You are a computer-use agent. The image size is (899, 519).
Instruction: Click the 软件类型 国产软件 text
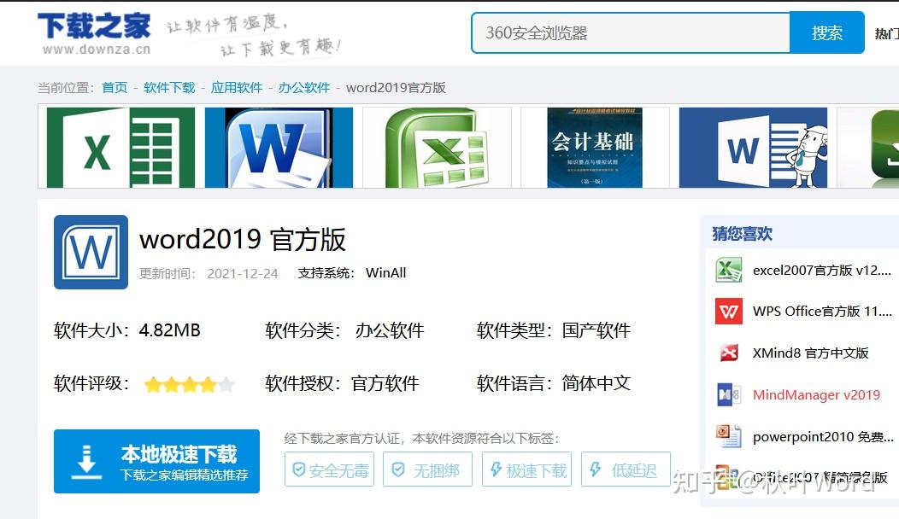point(553,330)
